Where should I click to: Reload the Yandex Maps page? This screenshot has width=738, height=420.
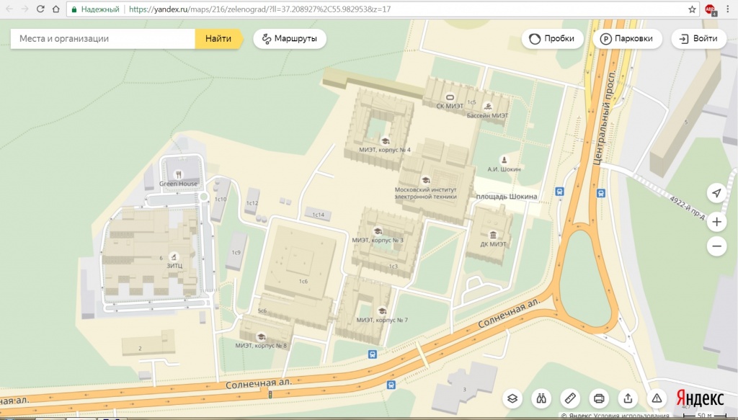pyautogui.click(x=40, y=9)
